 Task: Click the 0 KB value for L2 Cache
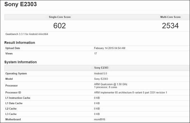pos(97,109)
